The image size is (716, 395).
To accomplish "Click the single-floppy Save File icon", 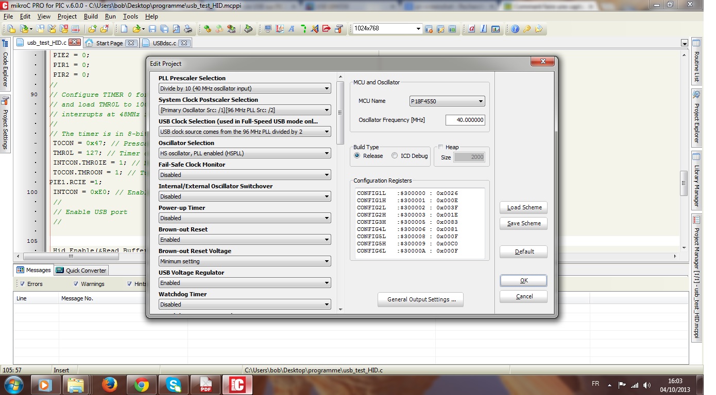I will point(152,29).
